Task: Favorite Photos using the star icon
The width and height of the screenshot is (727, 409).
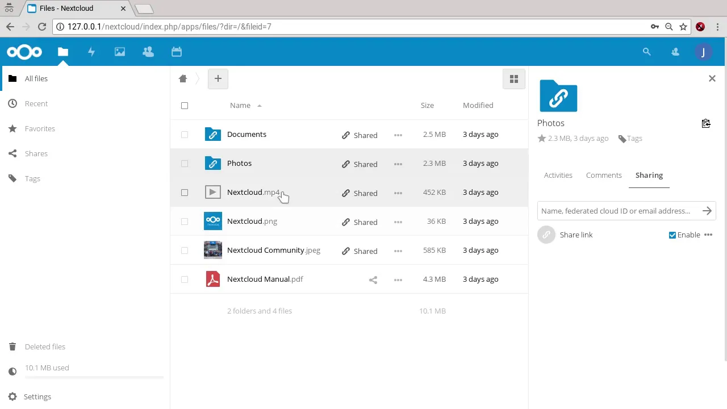Action: coord(542,138)
